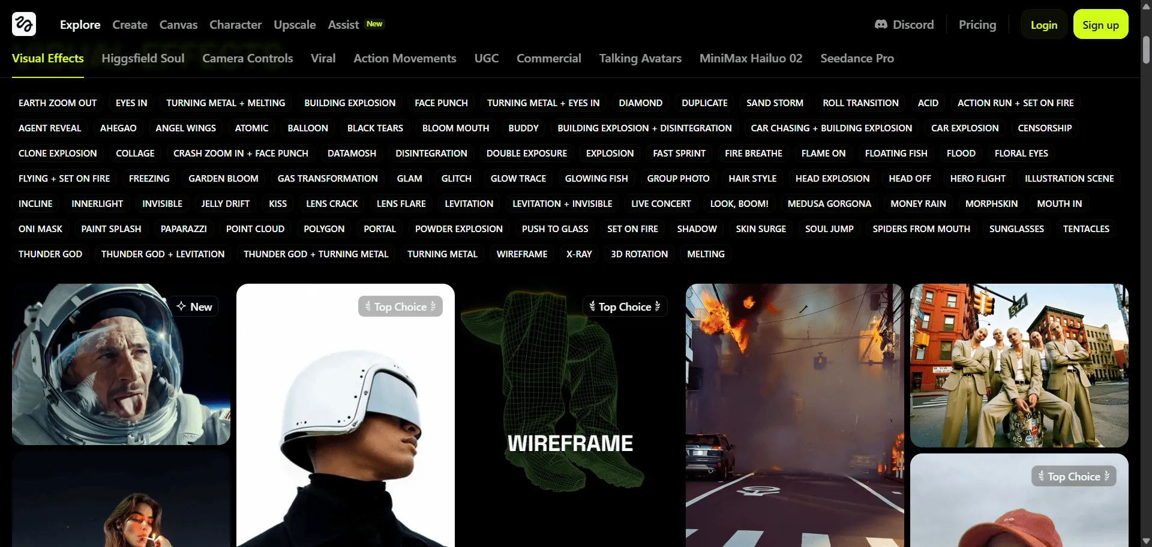Click the scrollbar up arrow

1145,6
